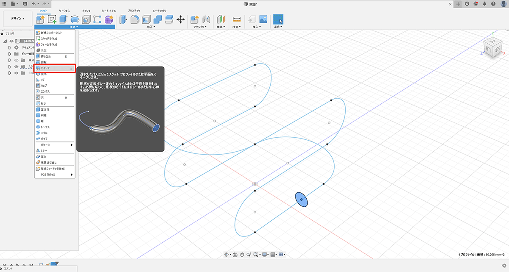Click the Measure ruler icon
The width and height of the screenshot is (509, 272).
[237, 19]
